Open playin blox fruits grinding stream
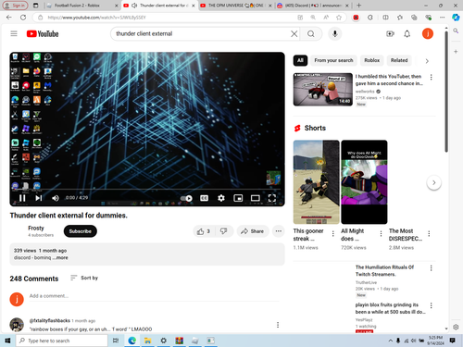The width and height of the screenshot is (463, 347). [390, 308]
